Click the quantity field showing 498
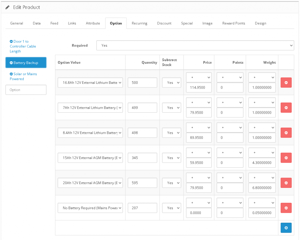Image resolution: width=300 pixels, height=240 pixels. click(x=142, y=133)
